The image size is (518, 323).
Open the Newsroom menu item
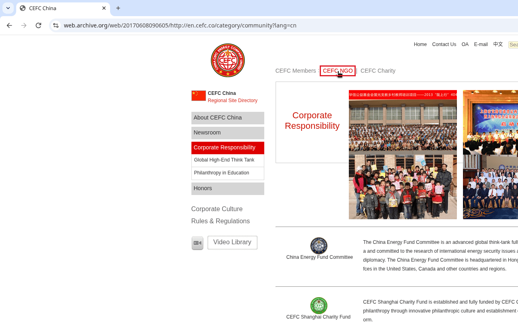(x=228, y=133)
